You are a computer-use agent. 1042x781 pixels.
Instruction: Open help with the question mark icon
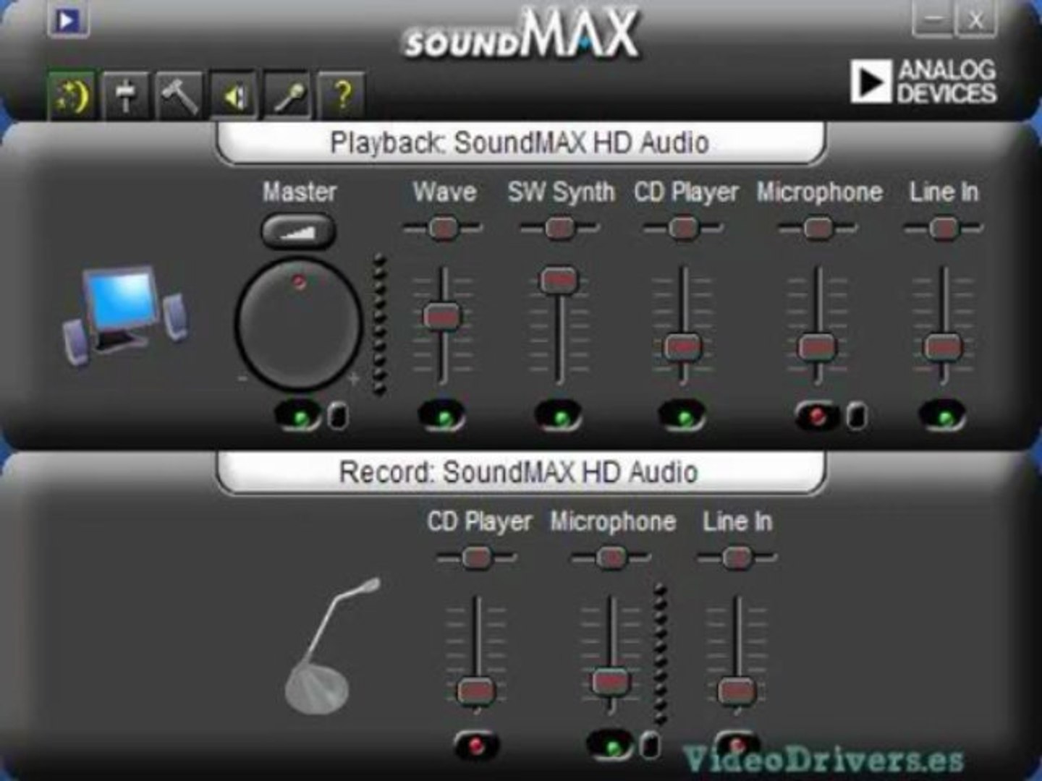(x=342, y=95)
